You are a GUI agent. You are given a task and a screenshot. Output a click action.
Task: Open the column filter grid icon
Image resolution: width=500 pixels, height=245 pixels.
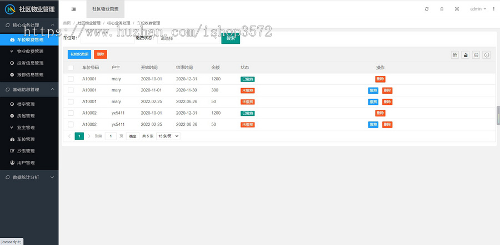(x=455, y=55)
